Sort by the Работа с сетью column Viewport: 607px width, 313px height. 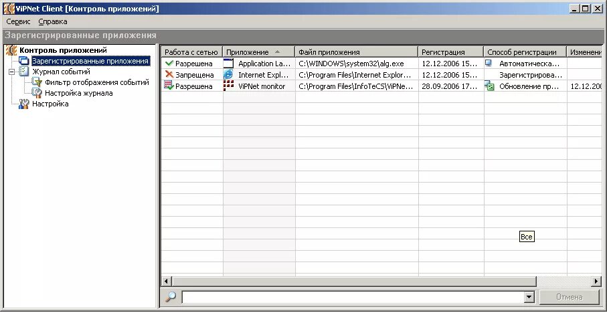point(191,52)
